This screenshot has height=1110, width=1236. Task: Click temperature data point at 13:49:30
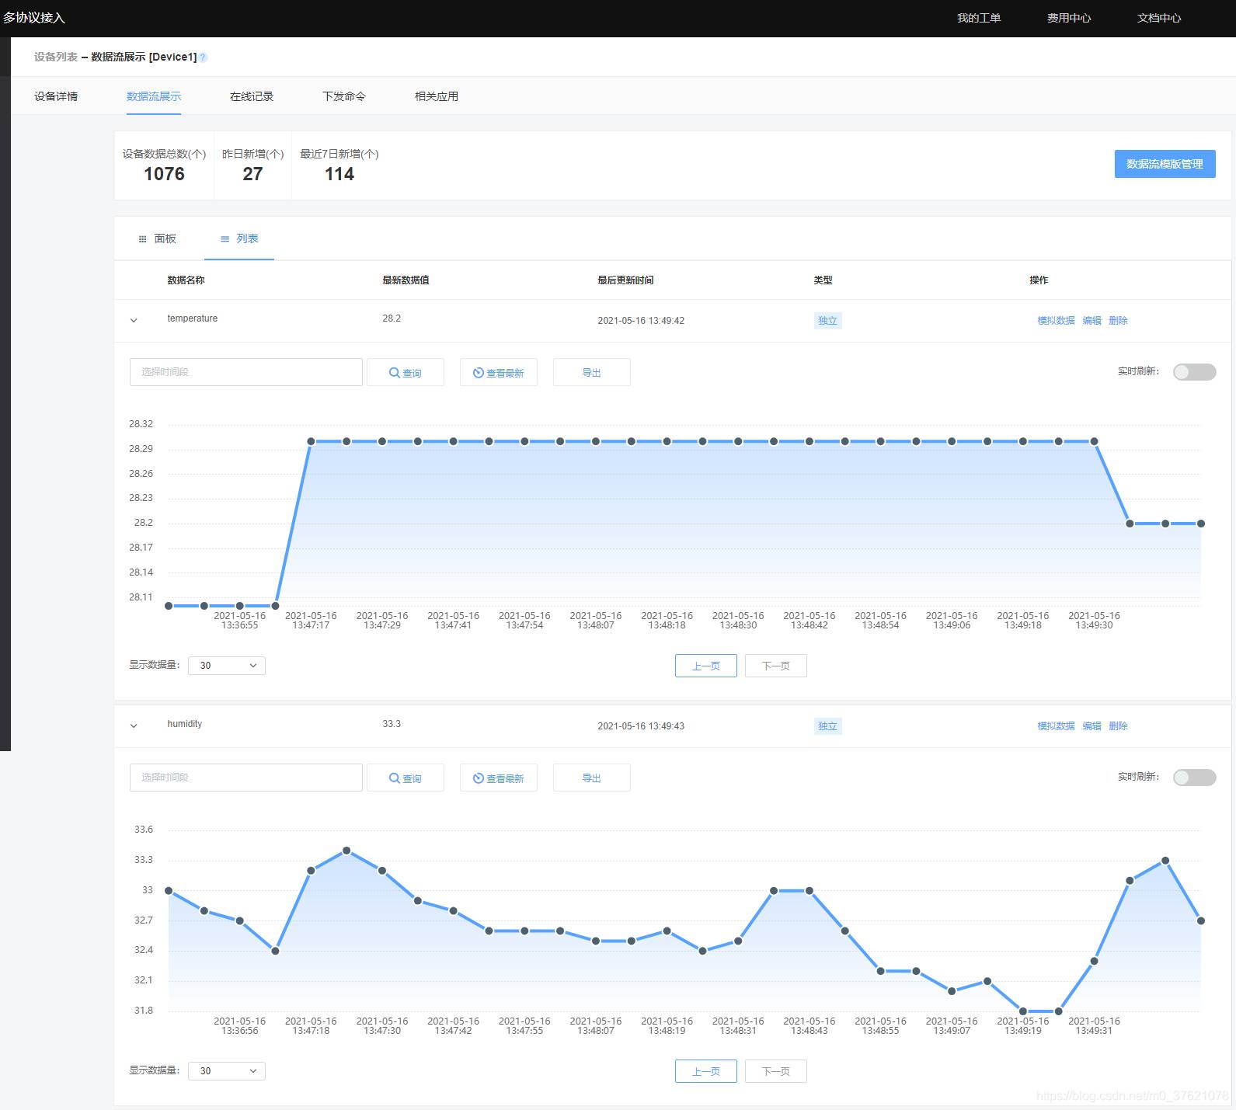1095,441
